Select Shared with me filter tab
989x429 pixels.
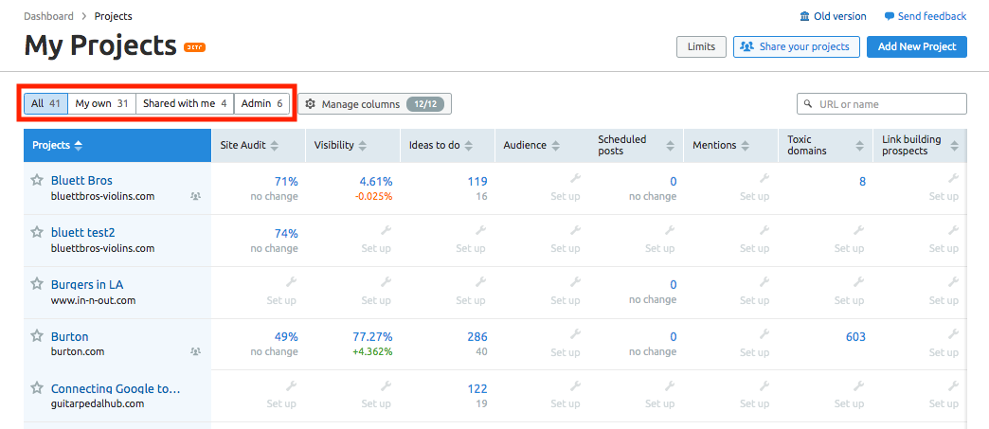[x=185, y=103]
